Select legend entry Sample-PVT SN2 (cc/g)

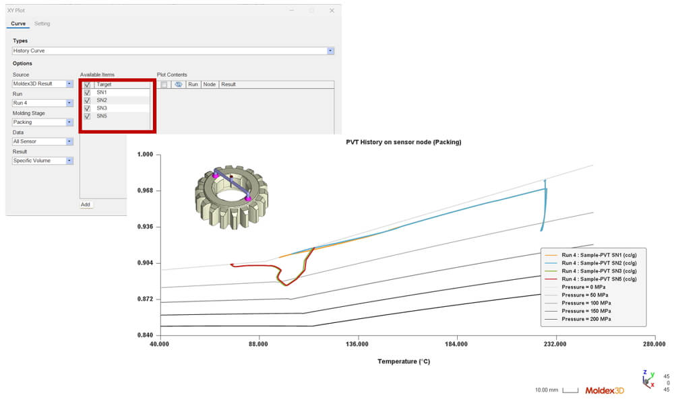(599, 263)
